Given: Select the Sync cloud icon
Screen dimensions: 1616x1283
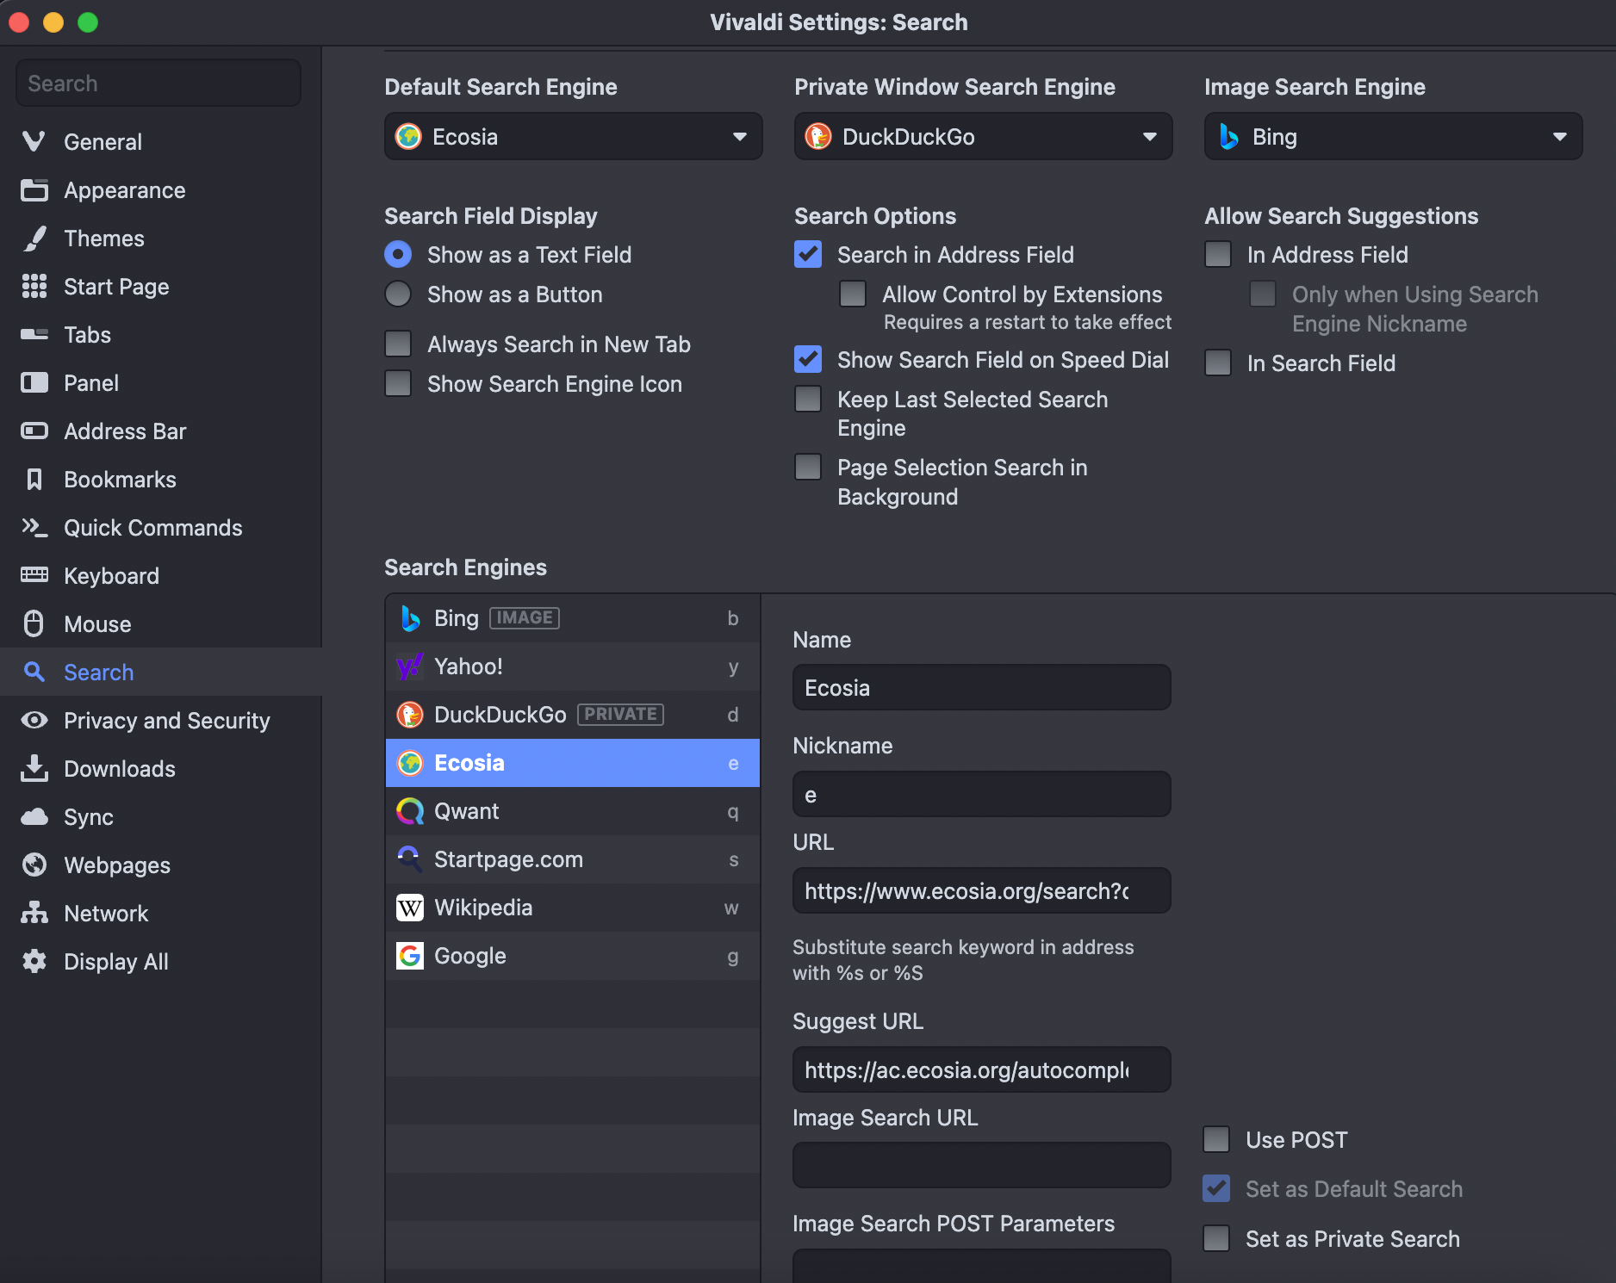Looking at the screenshot, I should coord(34,817).
